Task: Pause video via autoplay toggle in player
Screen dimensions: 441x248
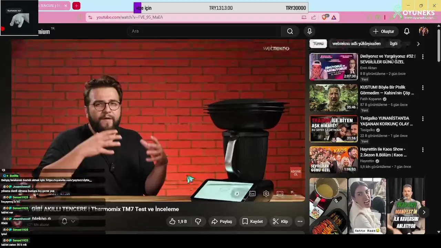Action: click(237, 194)
